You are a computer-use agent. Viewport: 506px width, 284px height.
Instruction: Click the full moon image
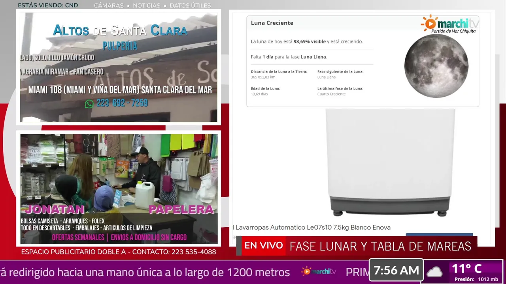pos(436,66)
